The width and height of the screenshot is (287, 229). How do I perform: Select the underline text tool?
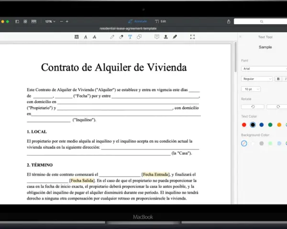pos(86,37)
